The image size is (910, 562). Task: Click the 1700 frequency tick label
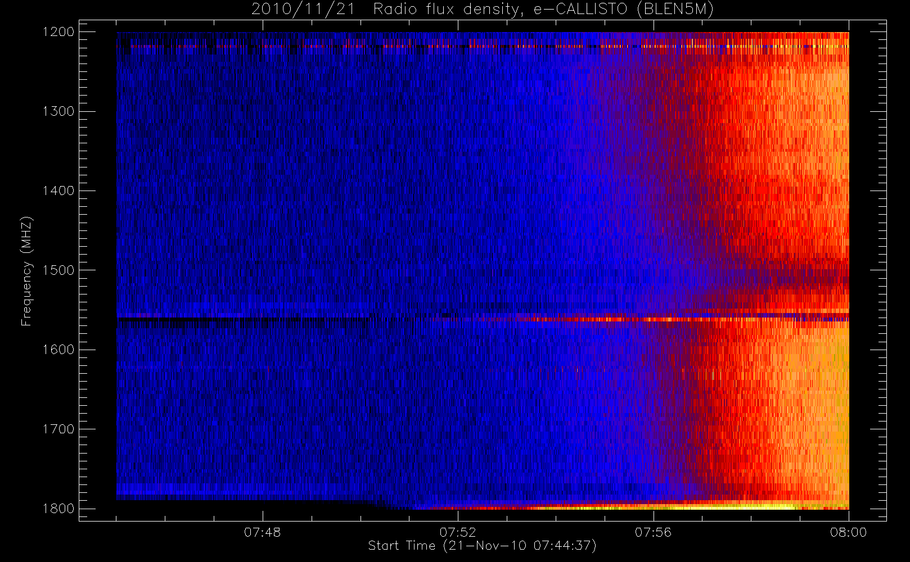(58, 429)
